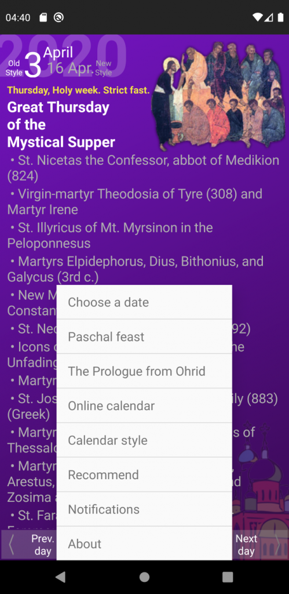
Task: Tap the right chevron arrow for next day
Action: (277, 545)
